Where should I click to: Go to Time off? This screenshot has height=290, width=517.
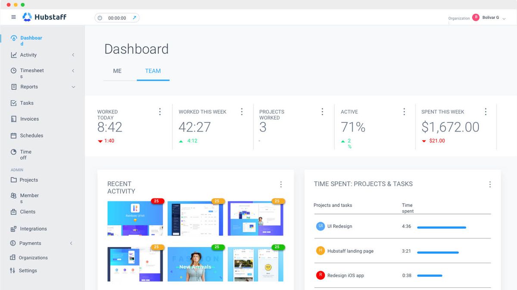pyautogui.click(x=27, y=154)
